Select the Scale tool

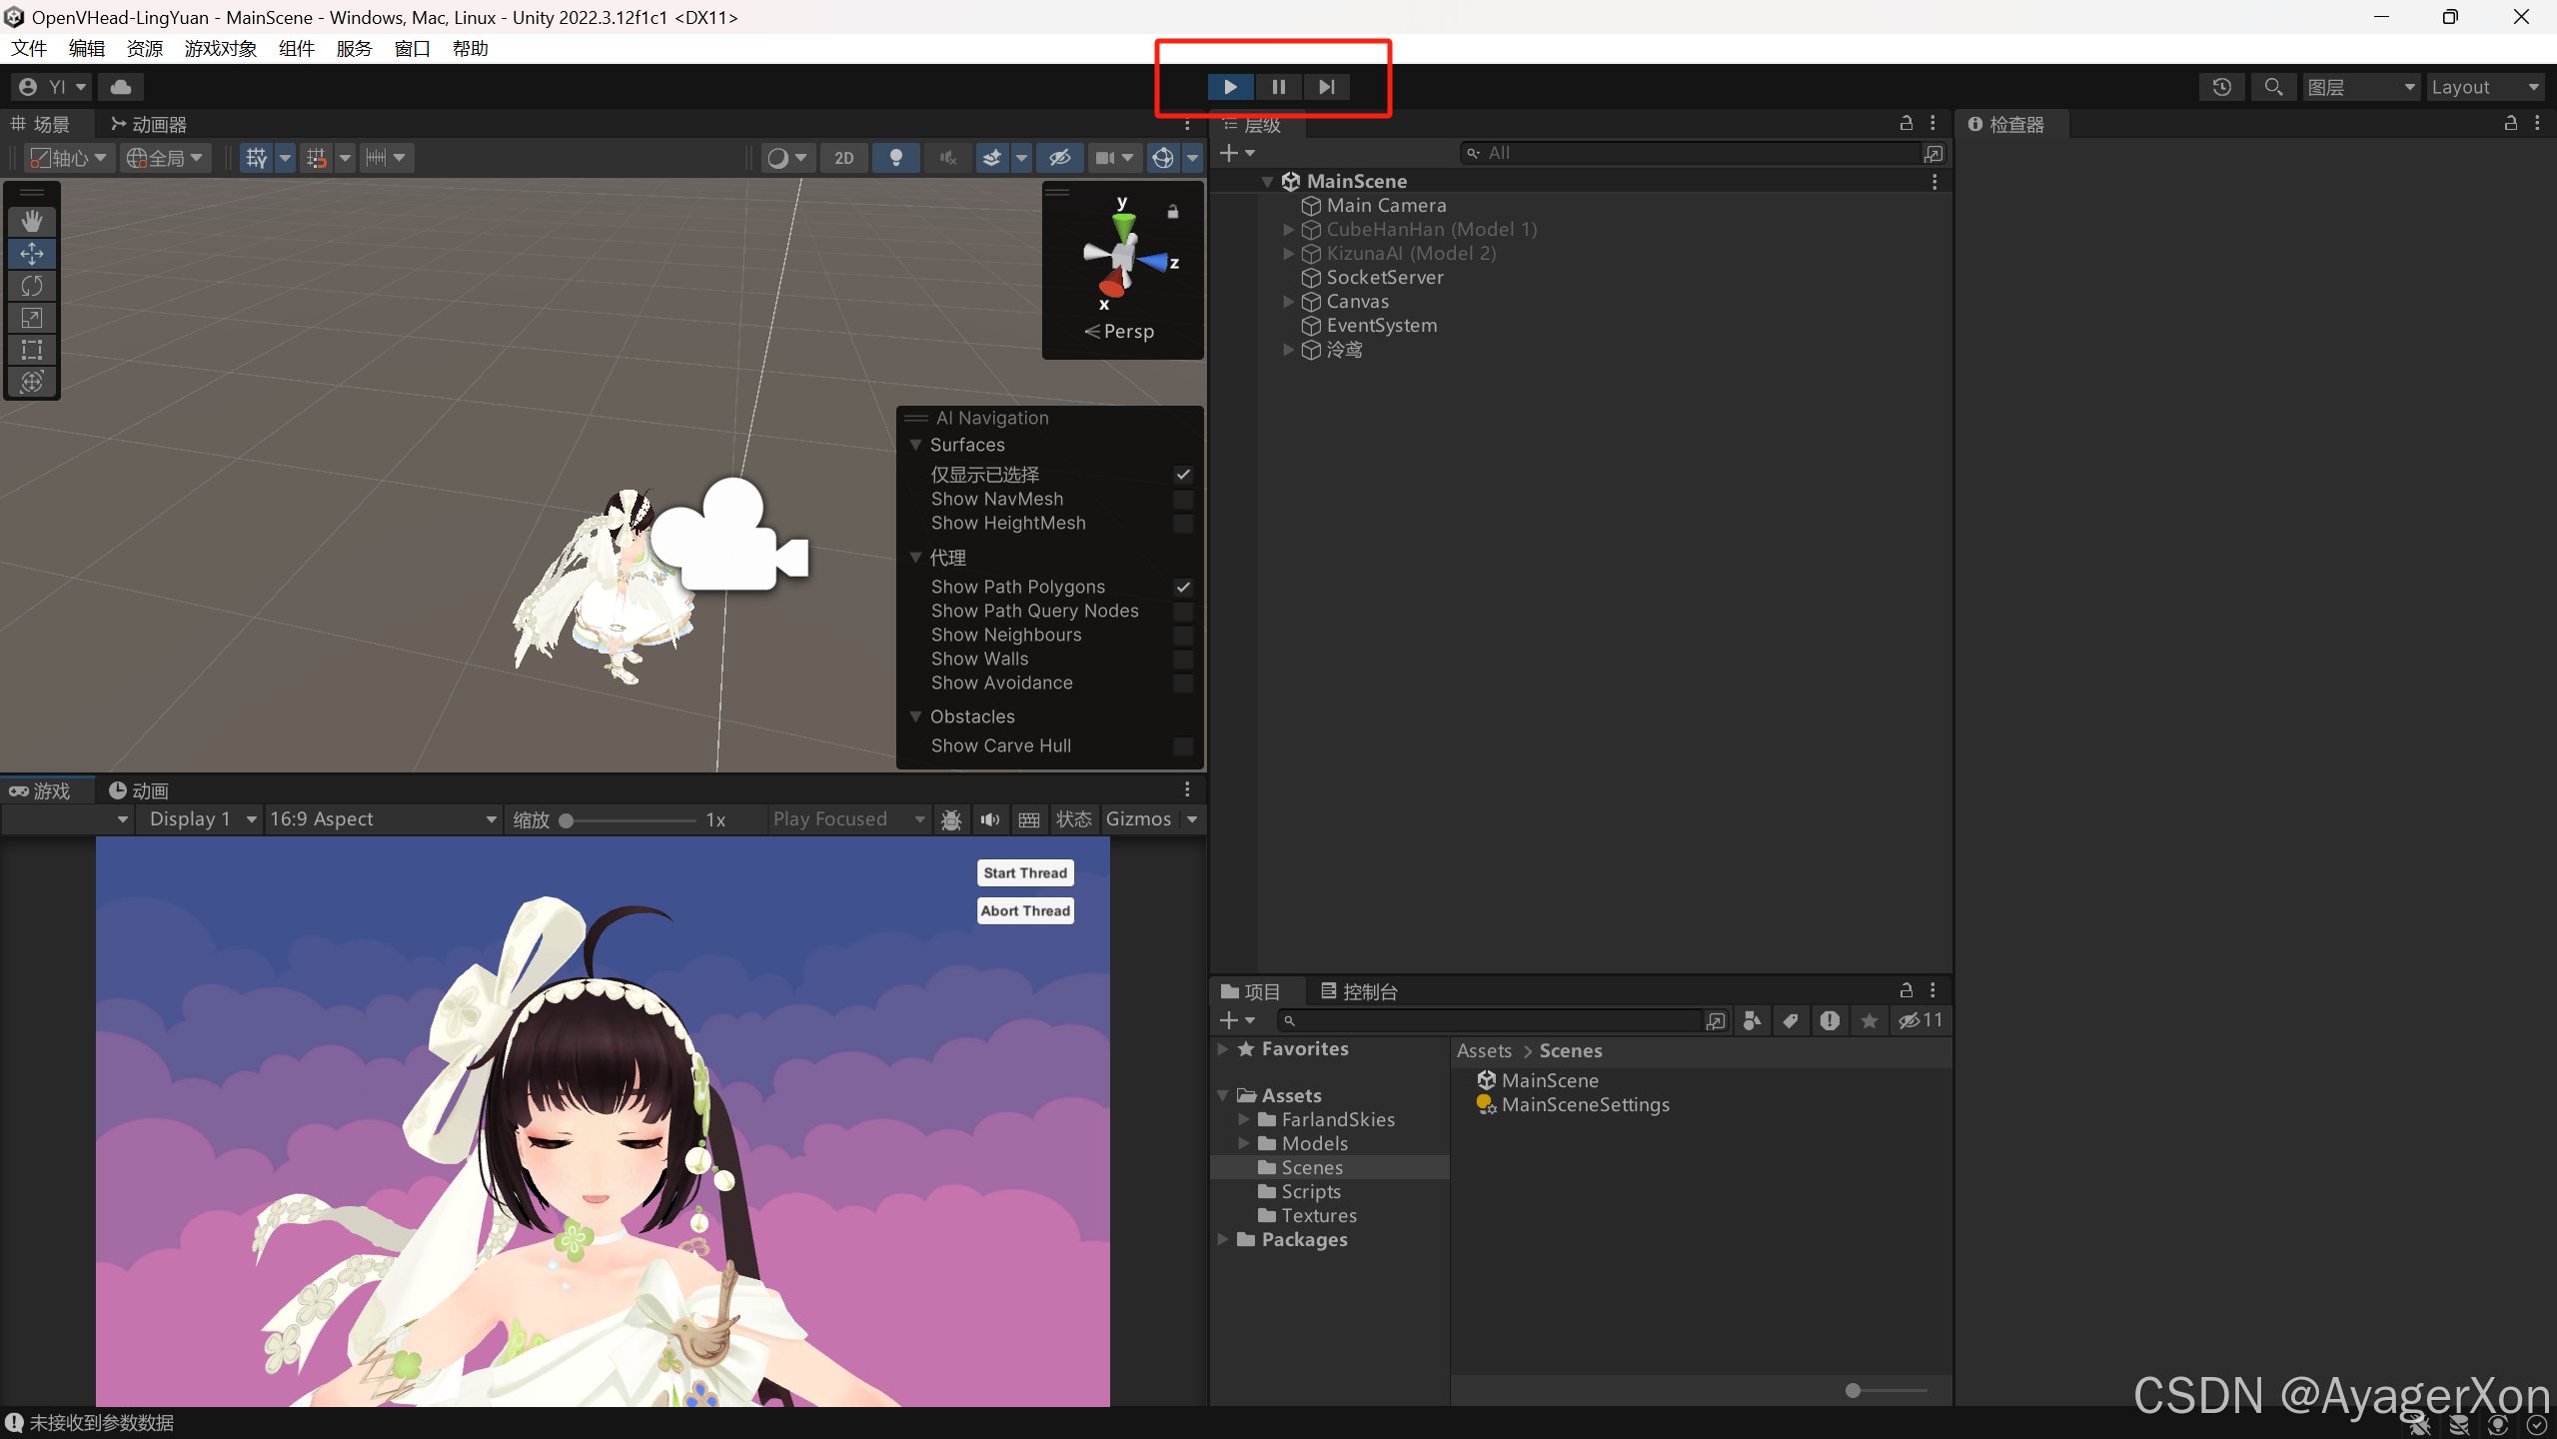pyautogui.click(x=32, y=318)
